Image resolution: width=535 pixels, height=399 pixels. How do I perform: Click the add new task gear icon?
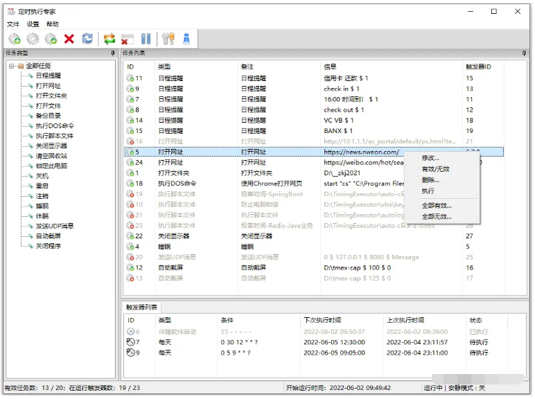(15, 39)
